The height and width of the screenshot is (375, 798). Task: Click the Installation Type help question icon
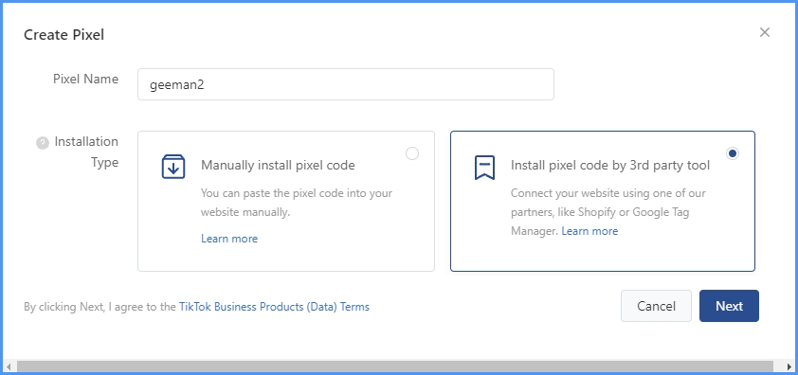pyautogui.click(x=43, y=144)
